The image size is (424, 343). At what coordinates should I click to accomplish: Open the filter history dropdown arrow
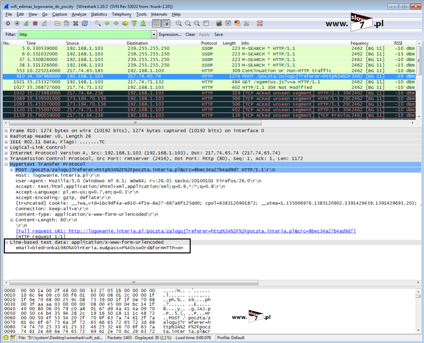[154, 34]
